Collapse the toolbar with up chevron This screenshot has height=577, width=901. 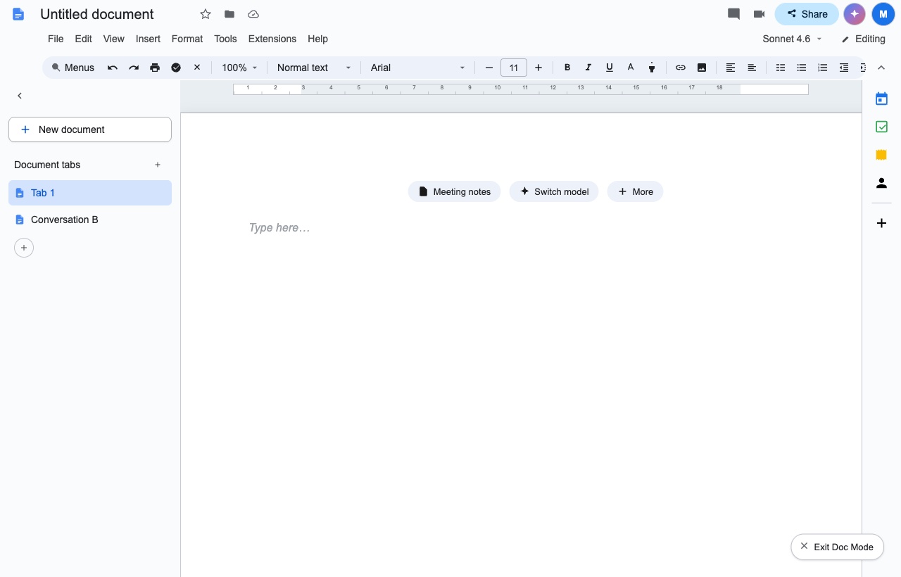tap(881, 68)
